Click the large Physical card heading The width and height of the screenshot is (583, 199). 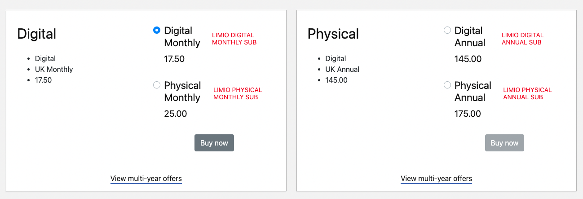(333, 34)
